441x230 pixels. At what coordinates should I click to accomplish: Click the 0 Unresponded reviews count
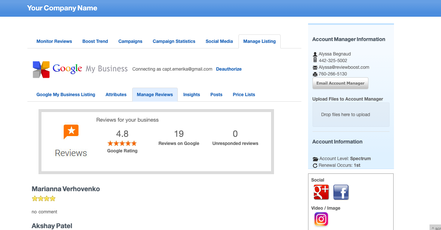(235, 134)
